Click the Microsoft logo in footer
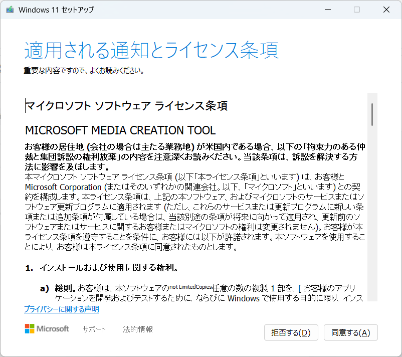 [x=47, y=329]
